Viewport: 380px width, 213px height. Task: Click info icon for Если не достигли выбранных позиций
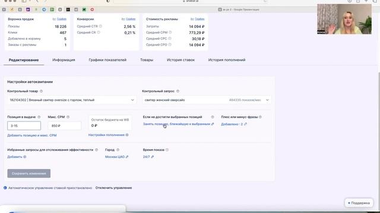(213, 117)
